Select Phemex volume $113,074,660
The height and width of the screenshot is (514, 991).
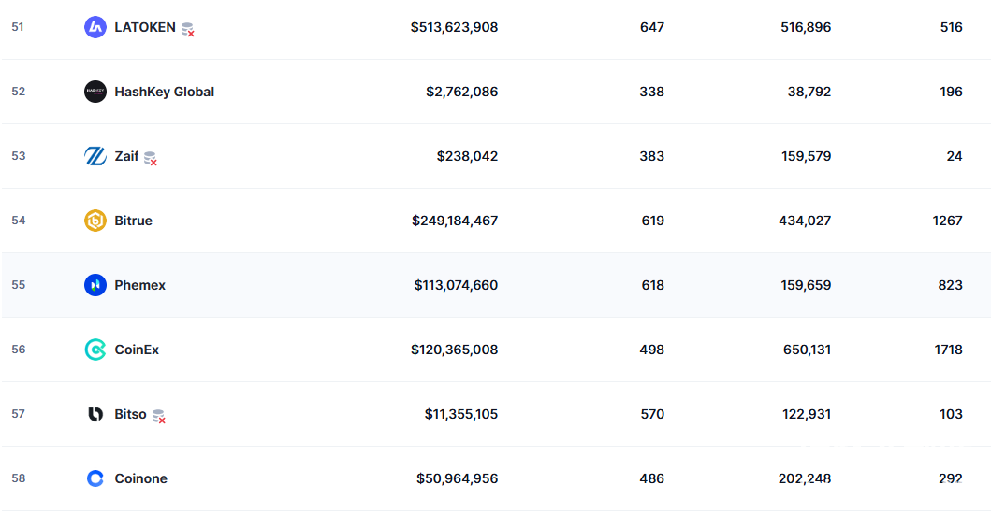coord(456,285)
